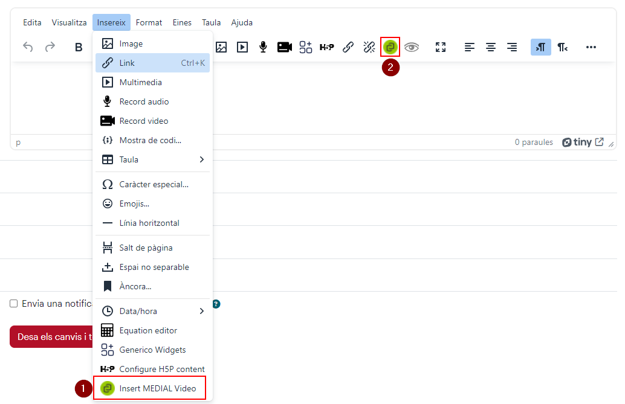Click the microphone record audio toolbar icon
Image resolution: width=625 pixels, height=404 pixels.
pyautogui.click(x=263, y=47)
